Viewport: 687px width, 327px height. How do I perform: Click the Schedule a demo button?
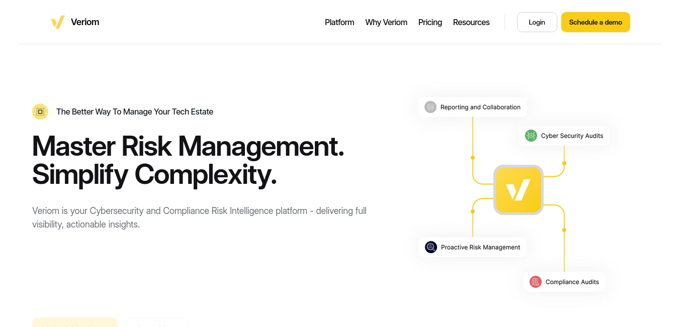click(595, 22)
